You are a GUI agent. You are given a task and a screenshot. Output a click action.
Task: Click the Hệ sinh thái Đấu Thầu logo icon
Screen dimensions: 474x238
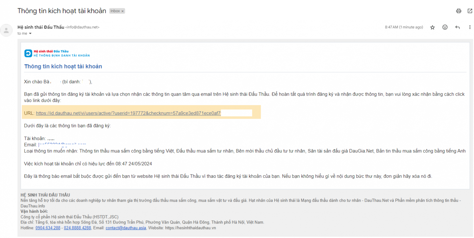tap(28, 53)
